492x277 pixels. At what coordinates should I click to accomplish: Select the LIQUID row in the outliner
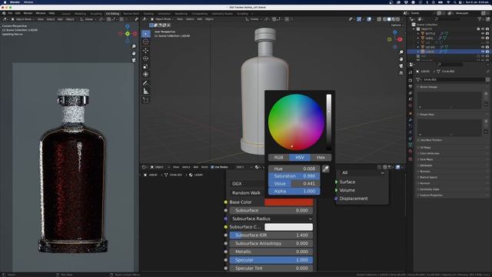449,52
